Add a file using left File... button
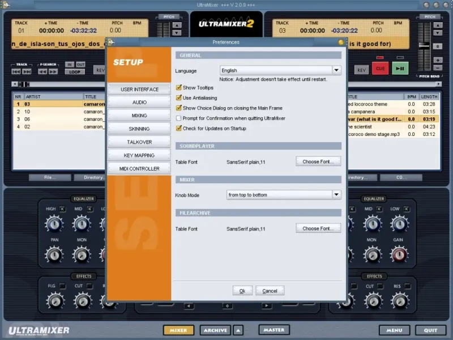The image size is (453, 340). 50,177
